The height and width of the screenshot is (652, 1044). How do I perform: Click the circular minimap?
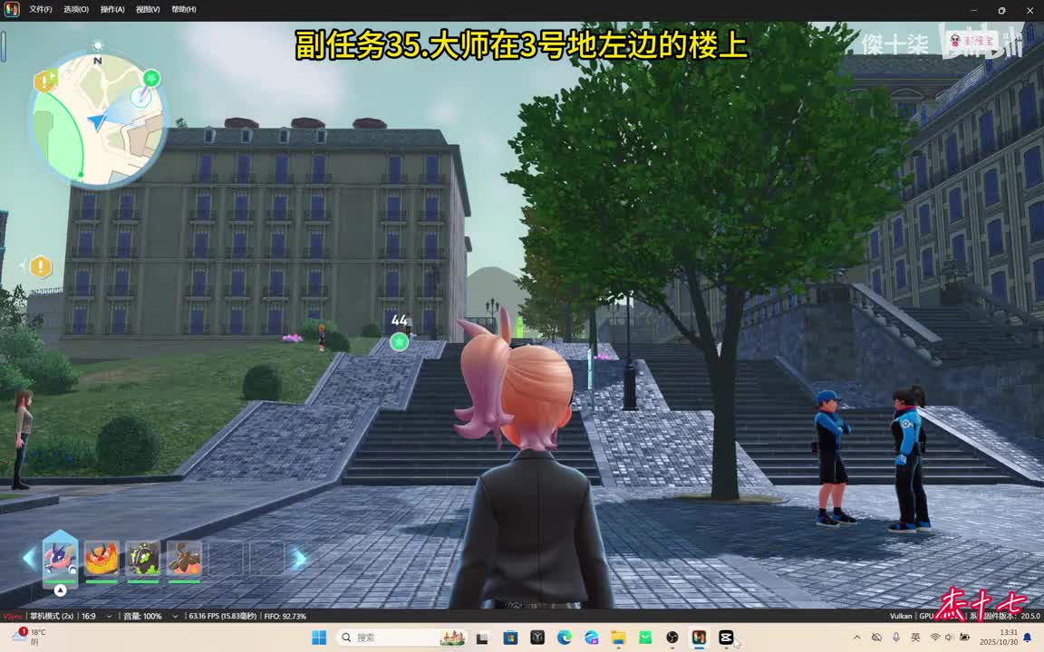point(98,120)
